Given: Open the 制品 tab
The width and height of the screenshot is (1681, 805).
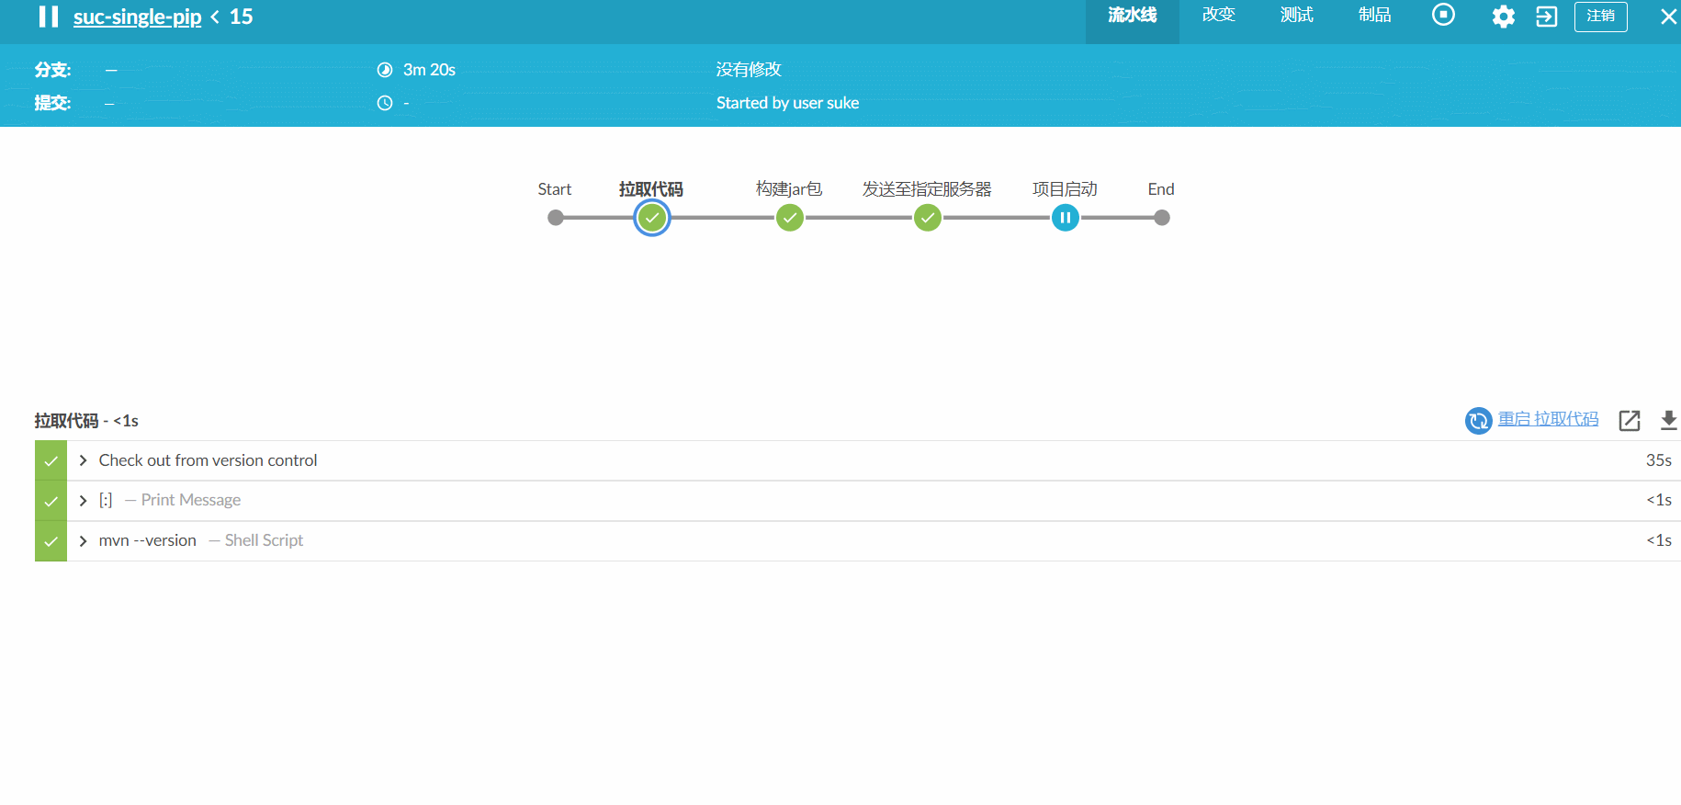Looking at the screenshot, I should pyautogui.click(x=1374, y=16).
